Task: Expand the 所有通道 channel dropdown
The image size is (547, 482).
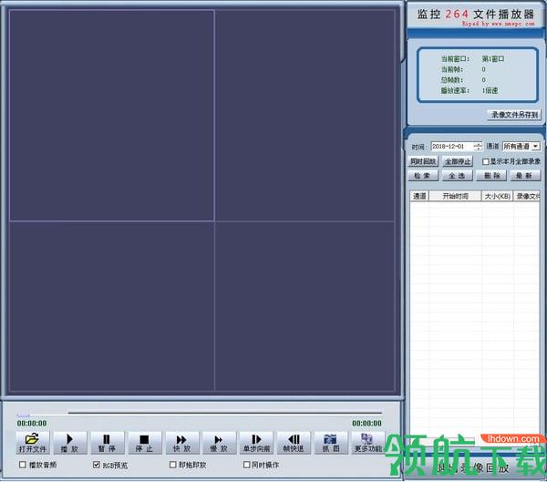Action: [536, 146]
